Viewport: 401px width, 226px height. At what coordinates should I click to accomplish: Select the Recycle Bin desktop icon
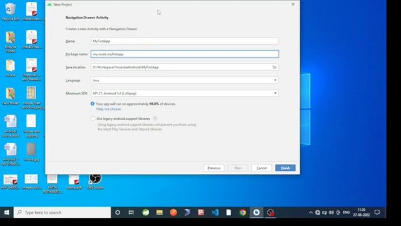pyautogui.click(x=10, y=11)
